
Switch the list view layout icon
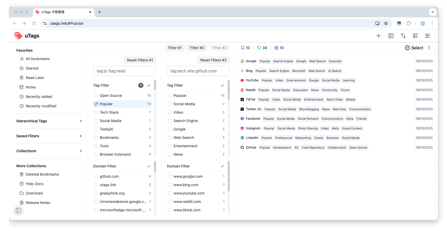pos(415,36)
